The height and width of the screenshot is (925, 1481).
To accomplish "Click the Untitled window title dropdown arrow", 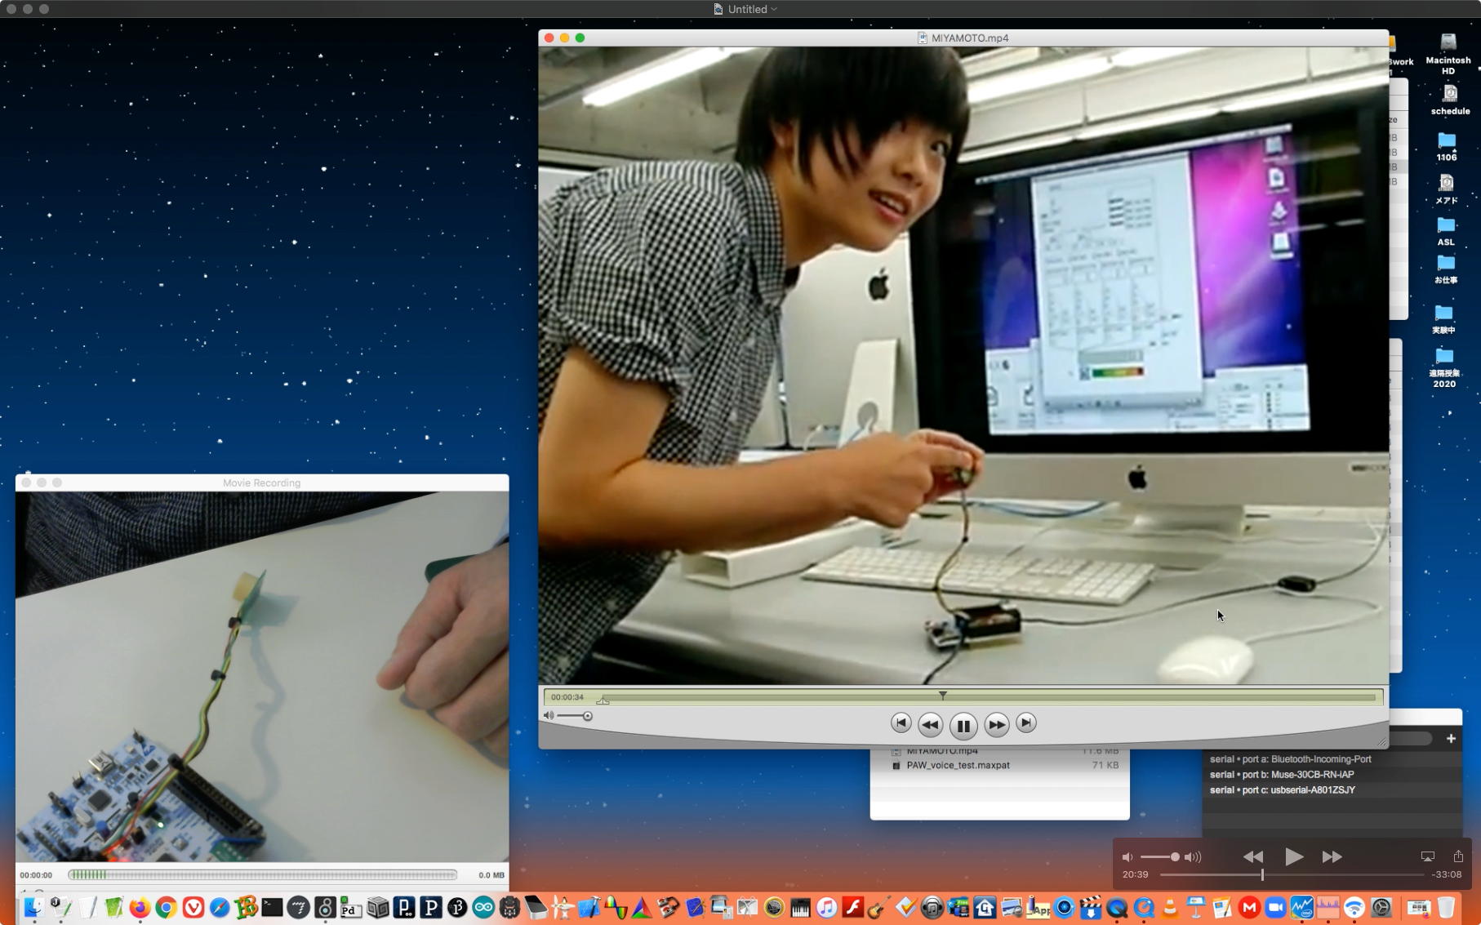I will coord(774,9).
